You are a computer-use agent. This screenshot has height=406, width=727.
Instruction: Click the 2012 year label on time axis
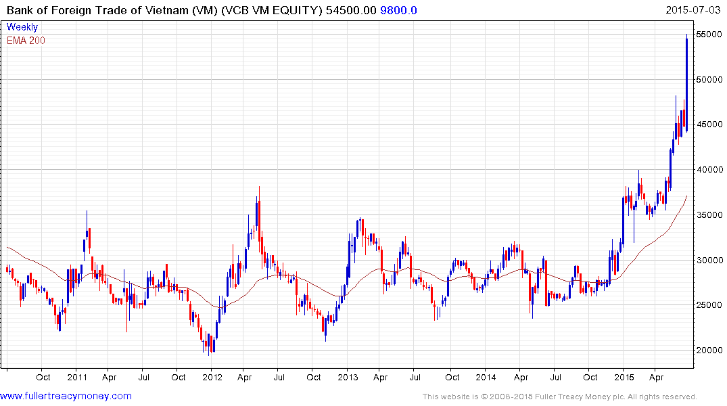click(212, 377)
